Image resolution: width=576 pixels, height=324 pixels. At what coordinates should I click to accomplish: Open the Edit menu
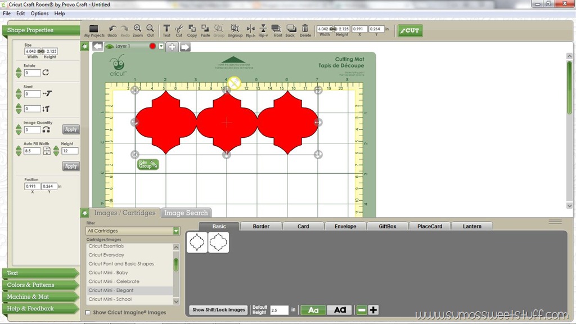(21, 13)
